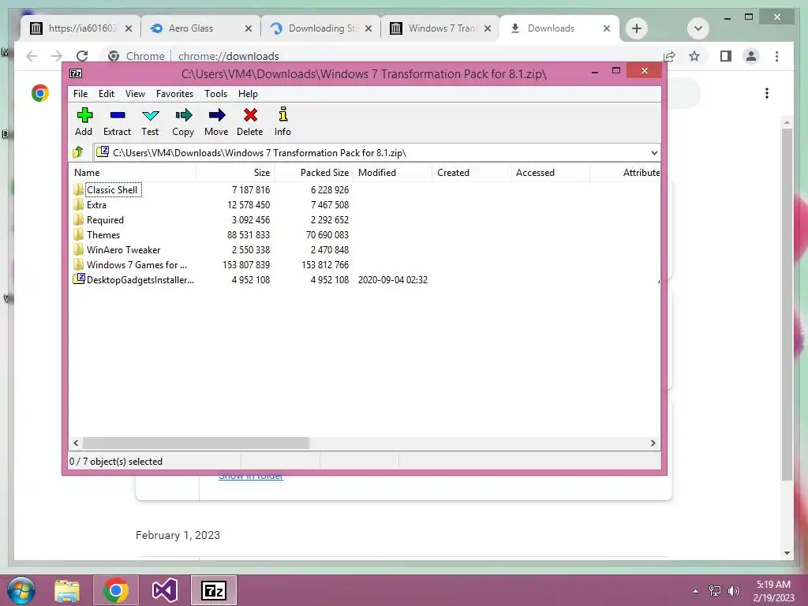808x606 pixels.
Task: Click right arrow of horizontal scrollbar
Action: (x=653, y=443)
